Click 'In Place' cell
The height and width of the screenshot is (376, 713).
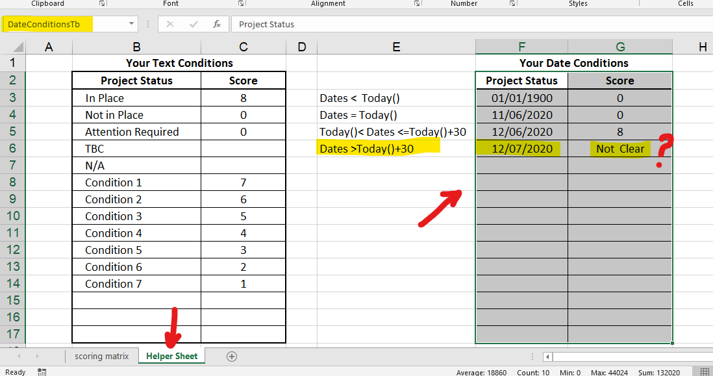[136, 98]
